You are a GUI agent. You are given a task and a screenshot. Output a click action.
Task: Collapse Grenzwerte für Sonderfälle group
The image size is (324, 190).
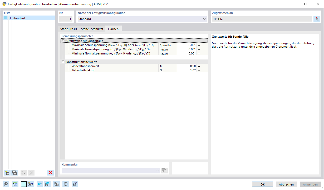(63, 41)
